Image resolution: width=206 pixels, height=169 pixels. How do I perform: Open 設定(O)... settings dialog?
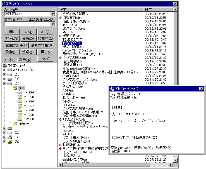[x=12, y=52]
